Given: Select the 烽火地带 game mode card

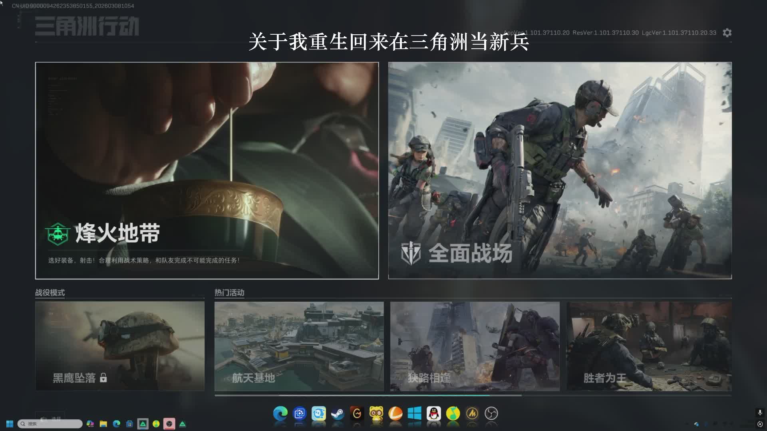Looking at the screenshot, I should pos(207,170).
